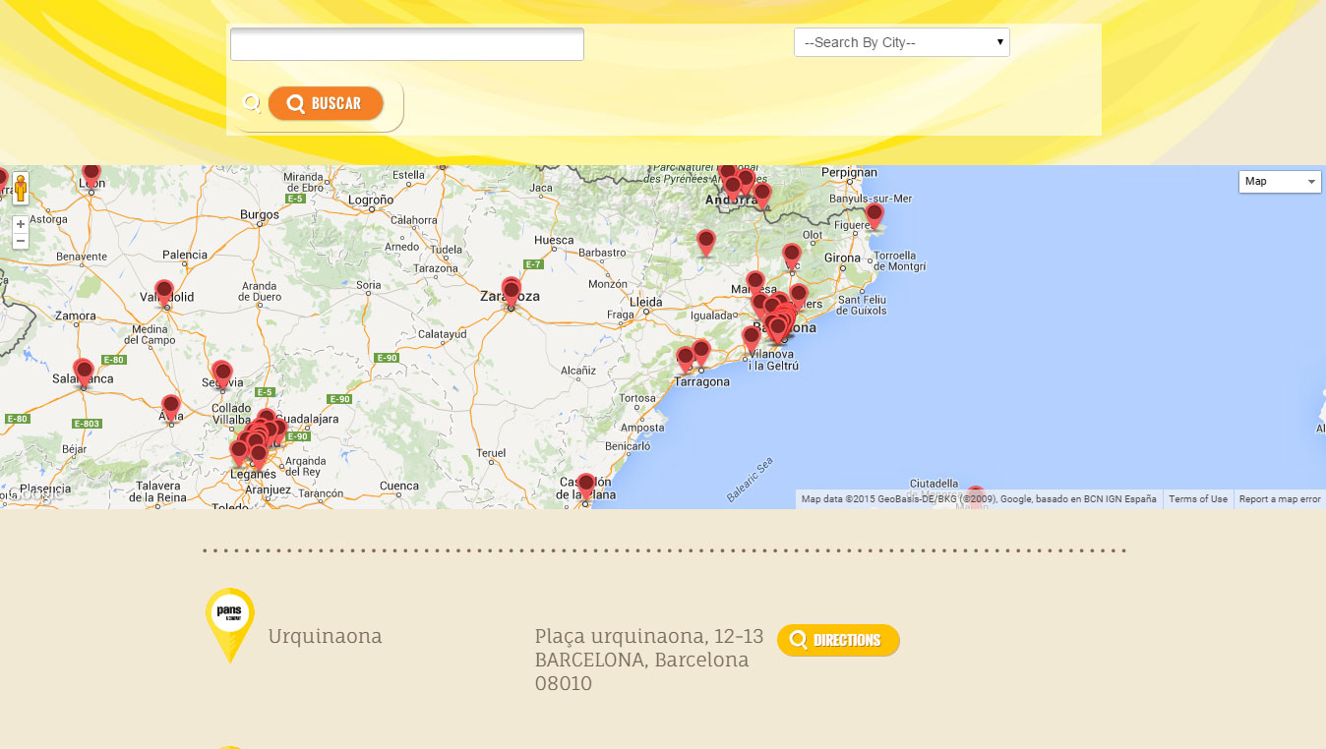Open the Map type dropdown

(x=1280, y=181)
